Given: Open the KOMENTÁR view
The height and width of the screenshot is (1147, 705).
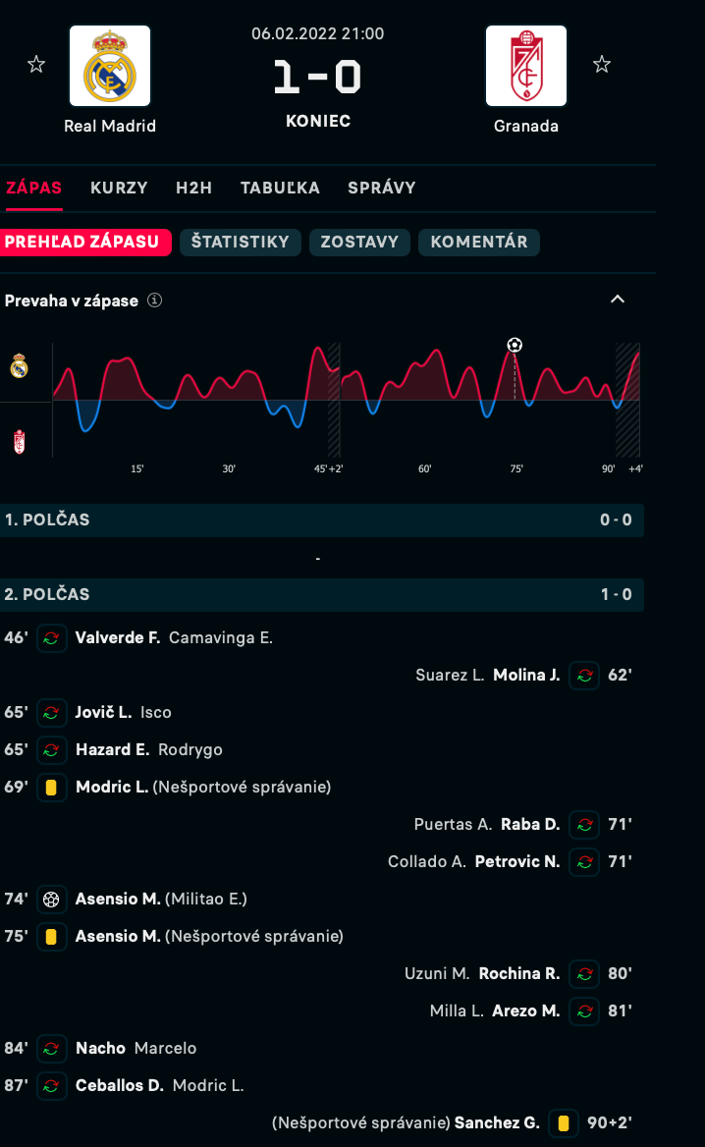Looking at the screenshot, I should 479,243.
